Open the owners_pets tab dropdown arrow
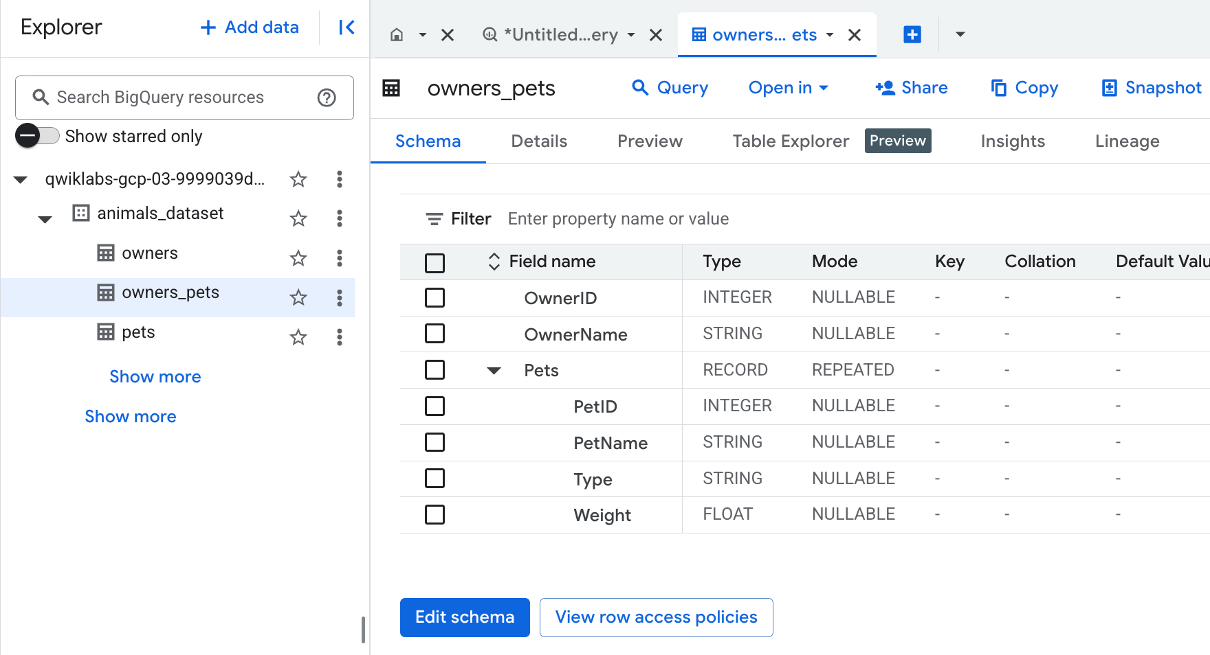 (x=830, y=35)
